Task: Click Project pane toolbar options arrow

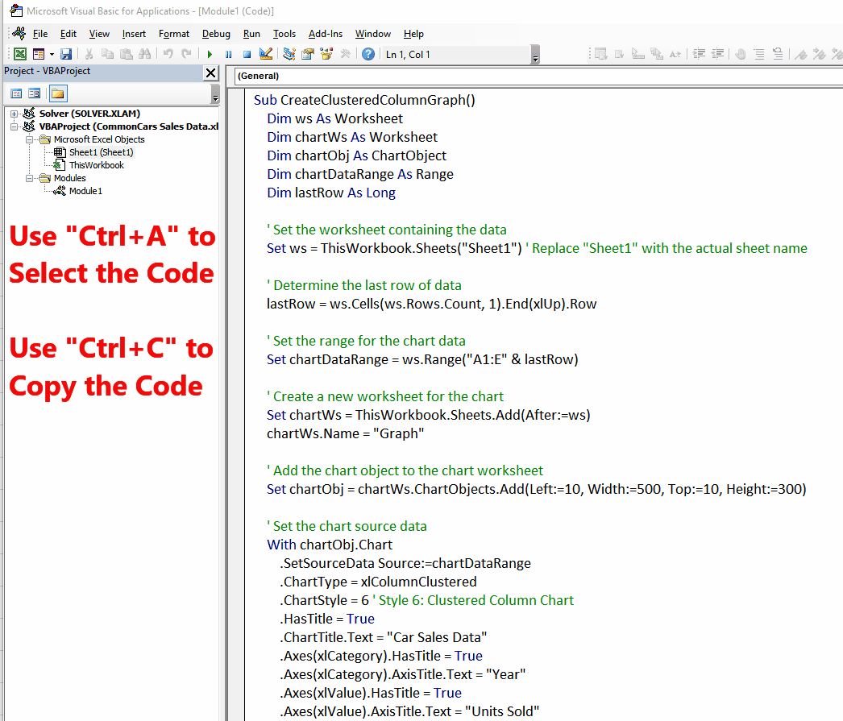Action: point(216,93)
